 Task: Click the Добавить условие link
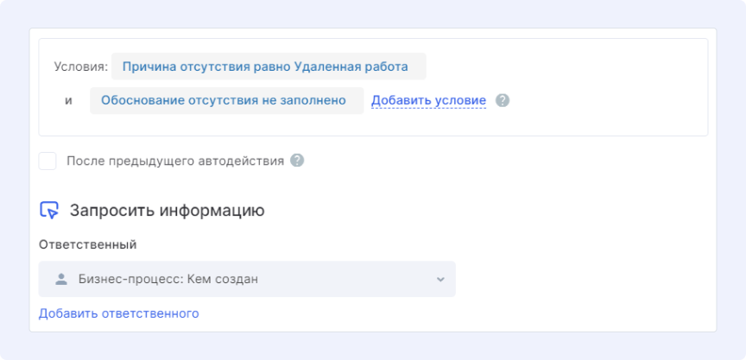click(x=428, y=100)
